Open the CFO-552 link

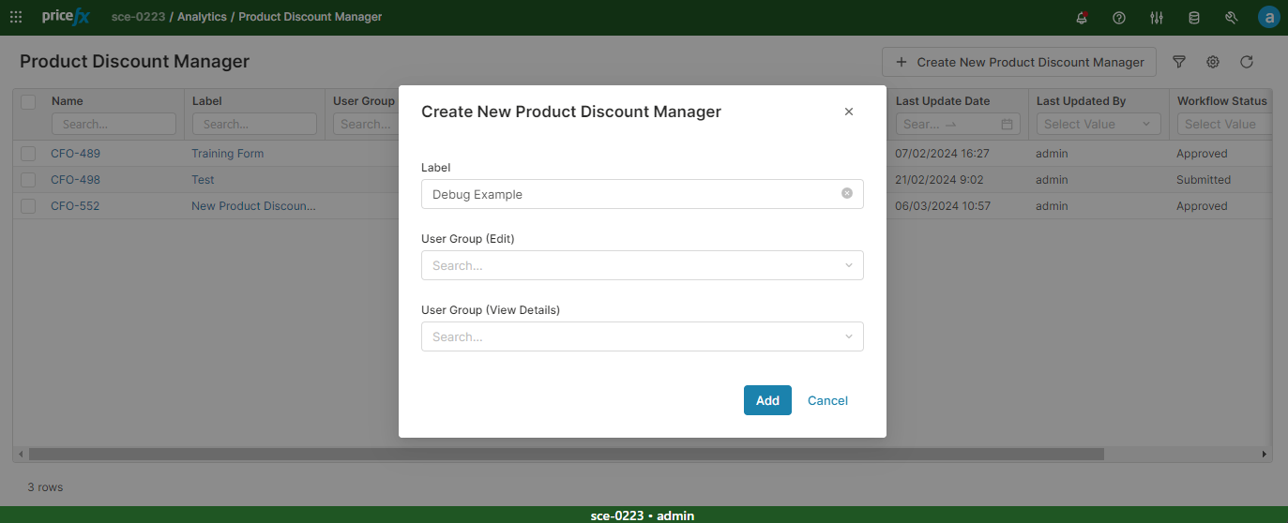coord(75,206)
